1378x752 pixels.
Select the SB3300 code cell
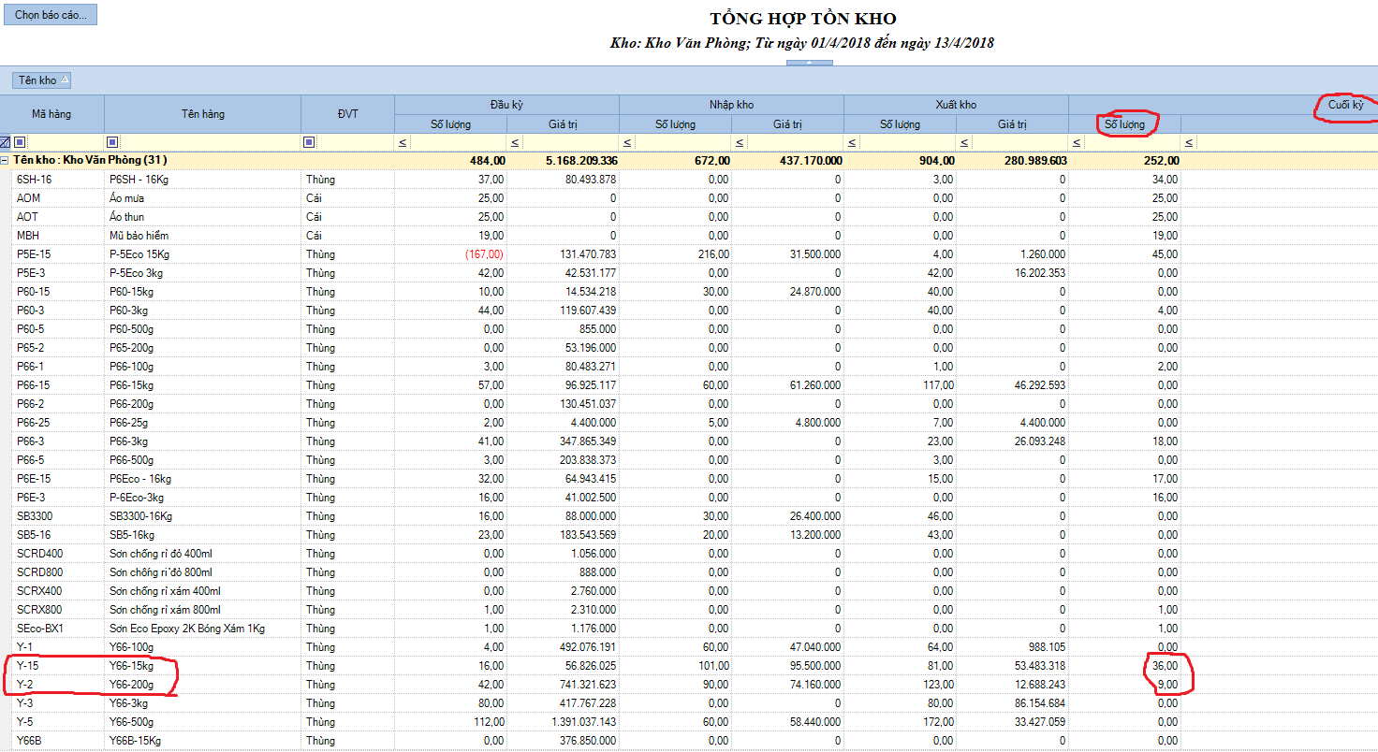pyautogui.click(x=58, y=516)
